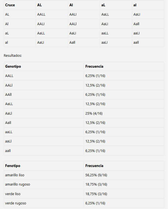Select the bold 'aL' column header in cross table

103,5
